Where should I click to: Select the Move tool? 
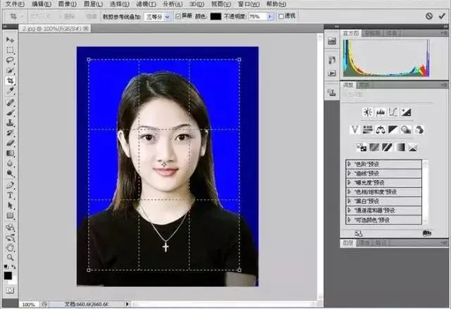click(x=10, y=39)
